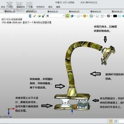Click the annotation 采用万向头,以便提供更好的角度
The height and width of the screenshot is (124, 124).
click(x=105, y=29)
